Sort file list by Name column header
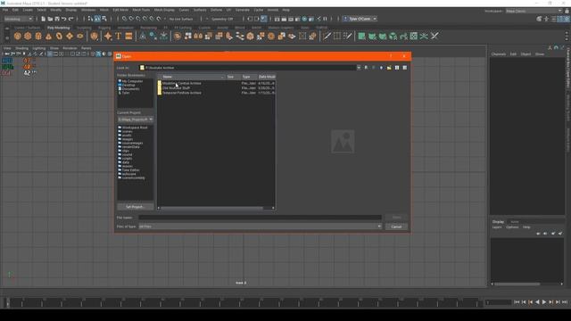Viewport: 571px width, 321px height. tap(192, 77)
